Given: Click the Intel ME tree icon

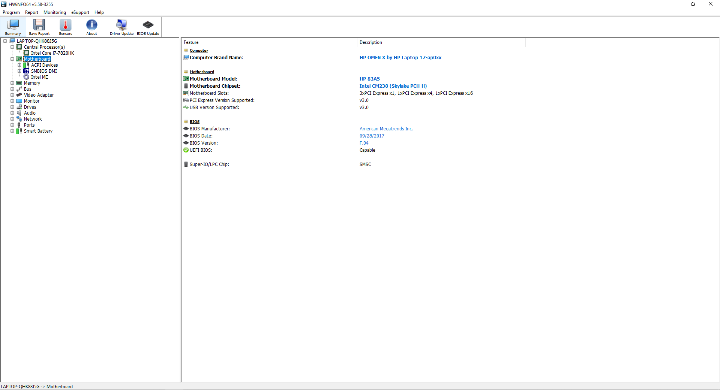Looking at the screenshot, I should click(x=26, y=77).
